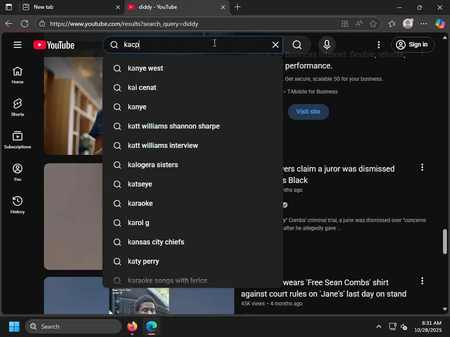The width and height of the screenshot is (450, 337).
Task: Open History in the sidebar
Action: click(x=18, y=204)
